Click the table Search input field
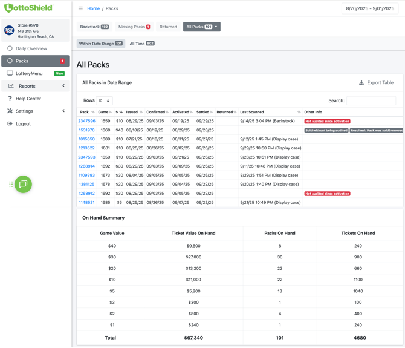 point(371,100)
